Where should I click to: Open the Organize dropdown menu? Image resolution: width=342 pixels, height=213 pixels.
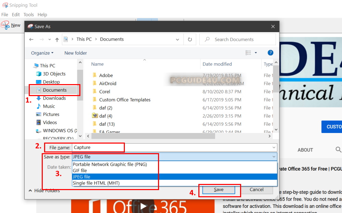point(42,53)
